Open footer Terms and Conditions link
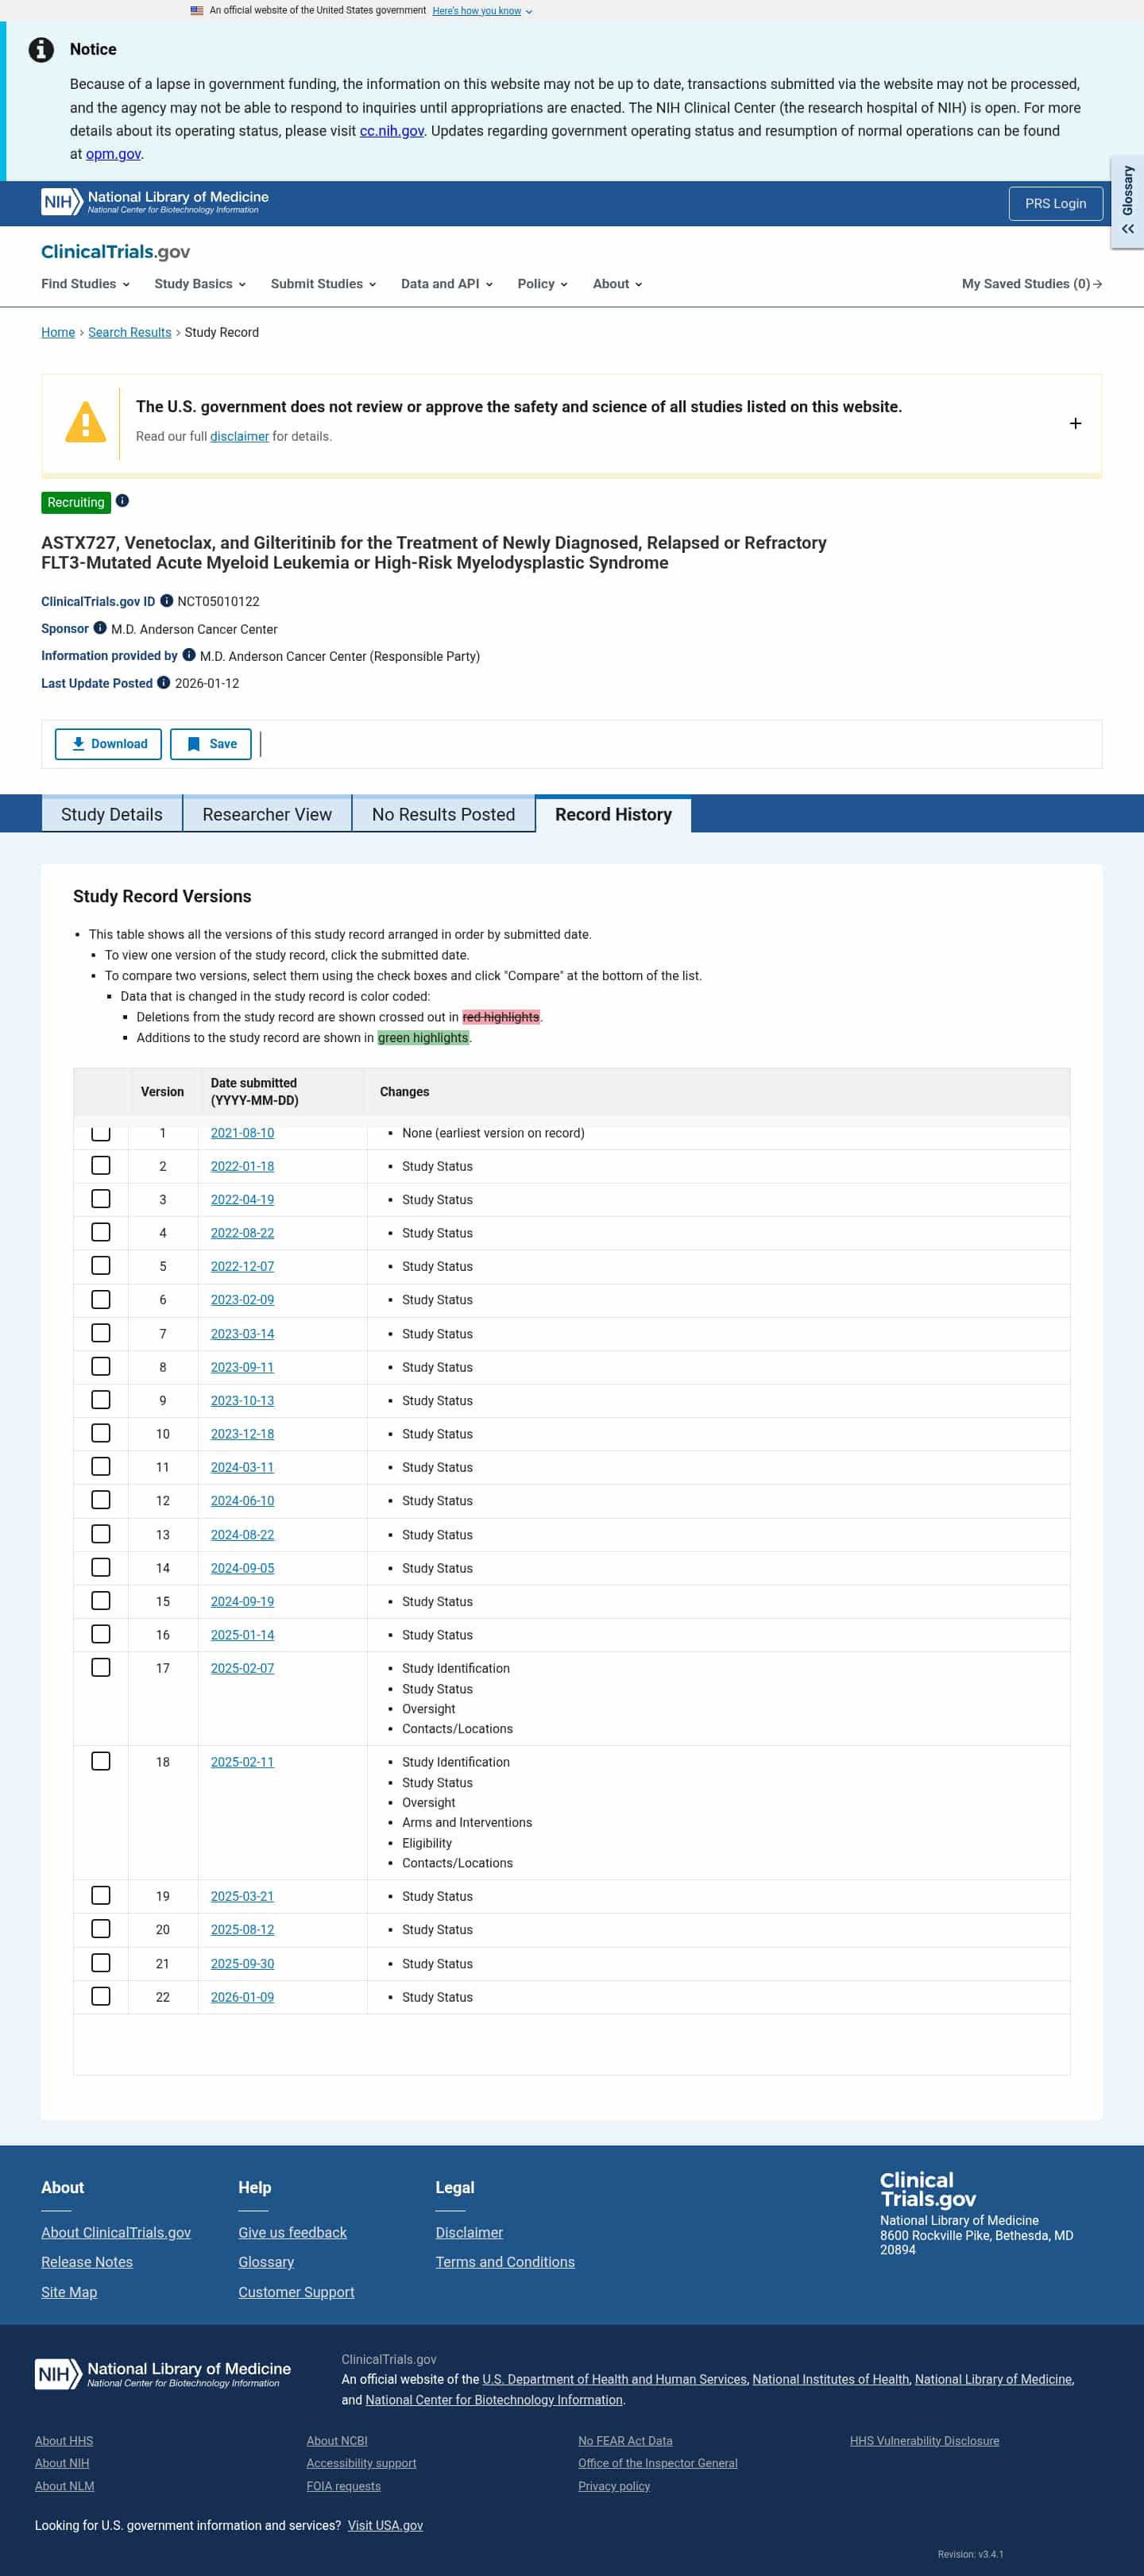The image size is (1144, 2576). (505, 2262)
